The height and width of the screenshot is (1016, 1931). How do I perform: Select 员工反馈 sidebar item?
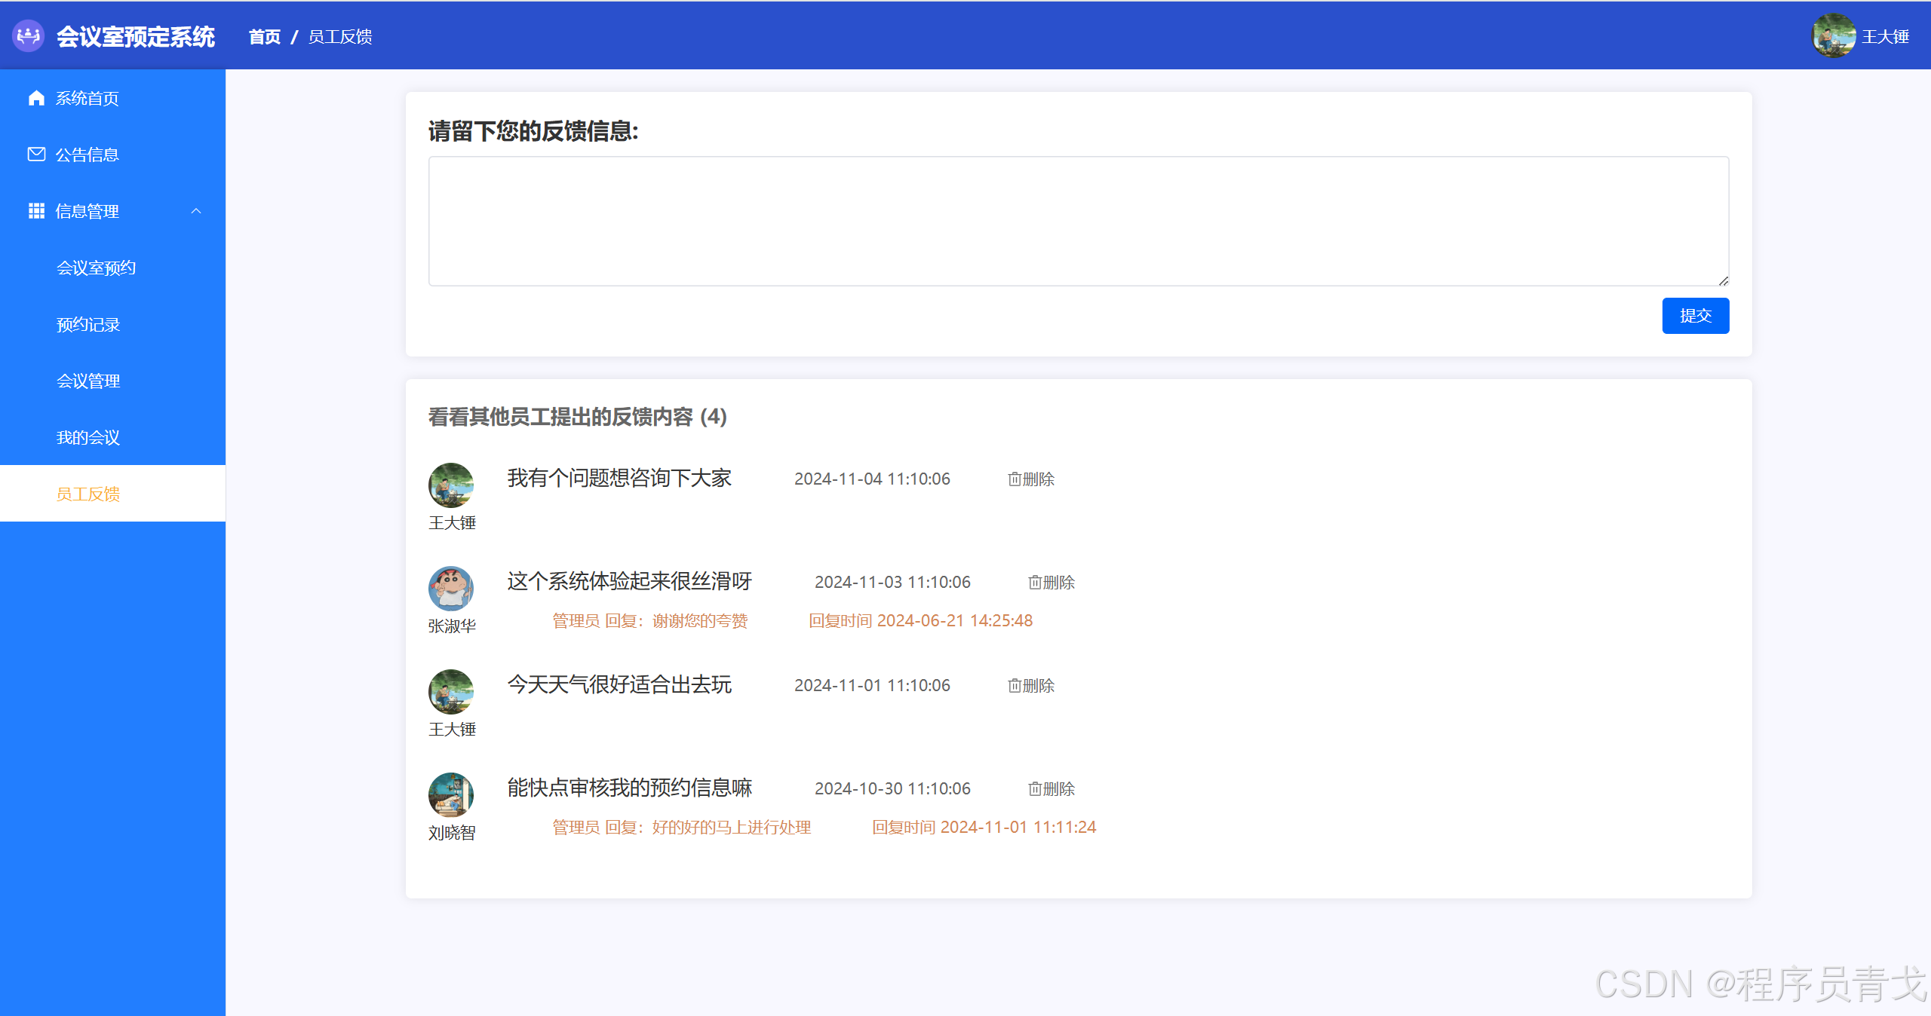(x=88, y=494)
